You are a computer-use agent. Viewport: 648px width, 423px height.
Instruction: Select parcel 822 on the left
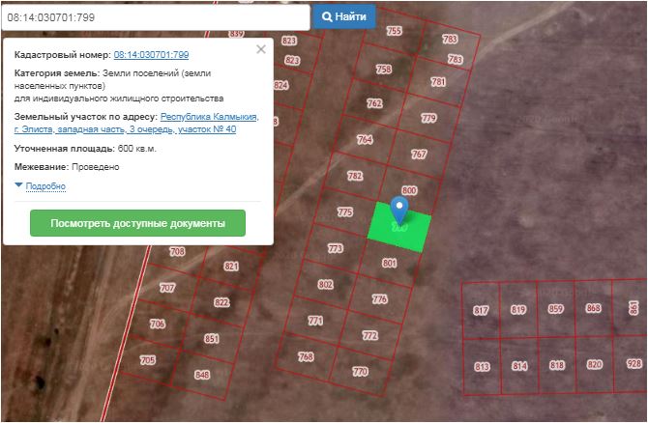(221, 302)
